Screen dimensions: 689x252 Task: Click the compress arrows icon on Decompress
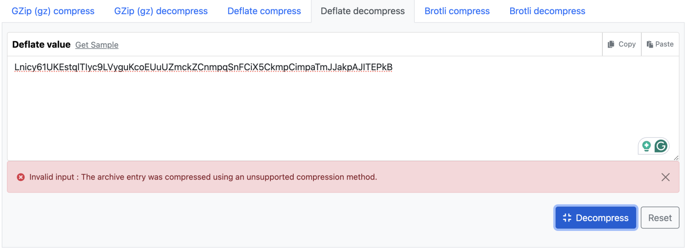567,218
